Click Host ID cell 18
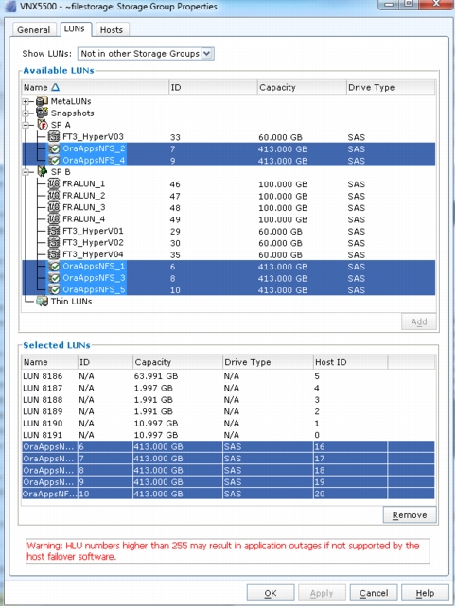This screenshot has width=456, height=608. coord(350,470)
